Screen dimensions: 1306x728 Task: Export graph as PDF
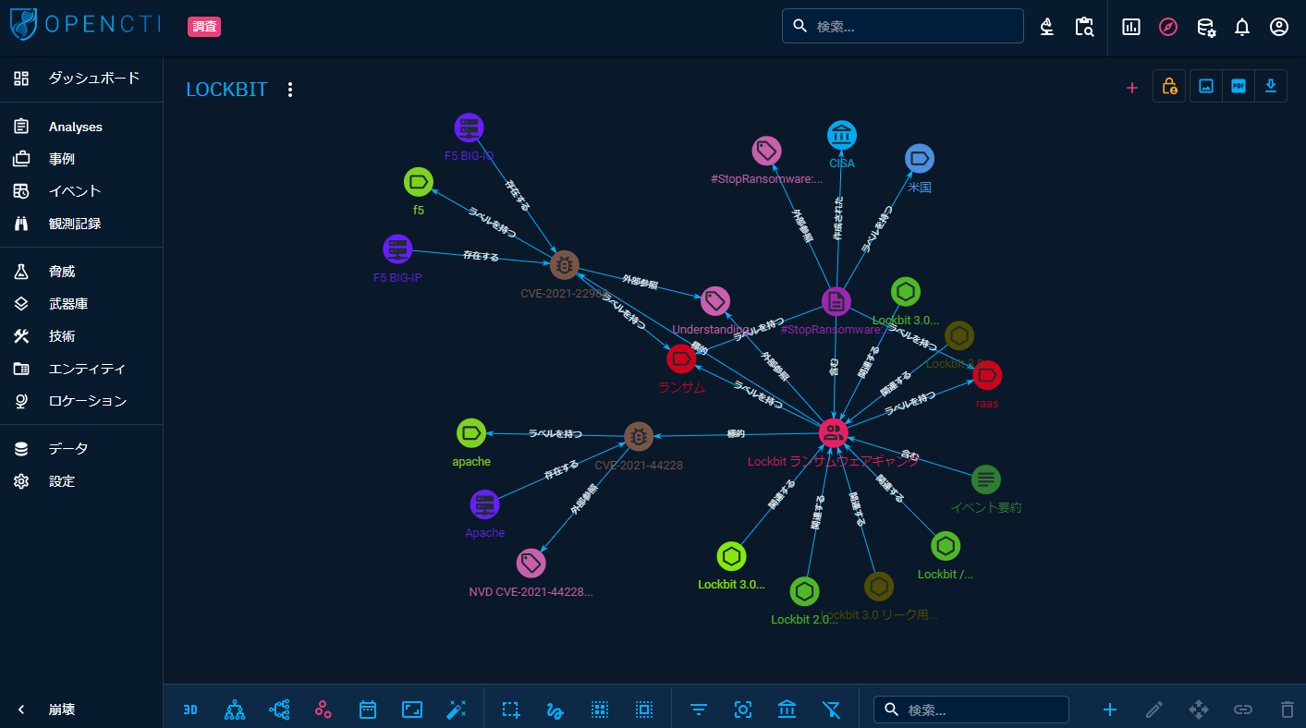point(1239,86)
